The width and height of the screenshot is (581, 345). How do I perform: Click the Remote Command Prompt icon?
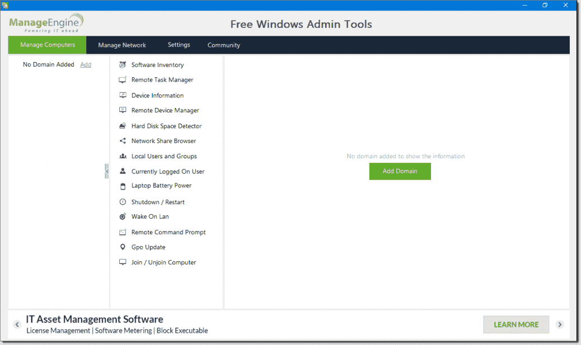pos(123,233)
